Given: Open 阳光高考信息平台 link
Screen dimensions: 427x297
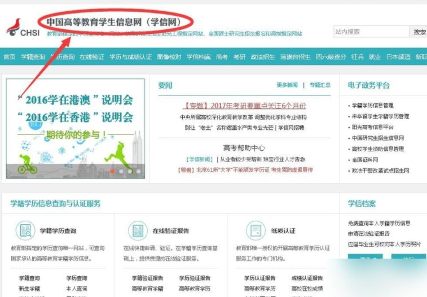Looking at the screenshot, I should (x=372, y=127).
